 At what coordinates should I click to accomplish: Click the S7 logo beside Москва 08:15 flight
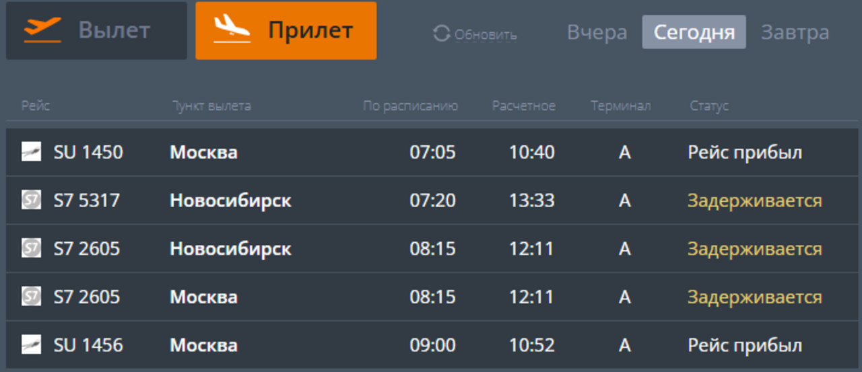31,297
